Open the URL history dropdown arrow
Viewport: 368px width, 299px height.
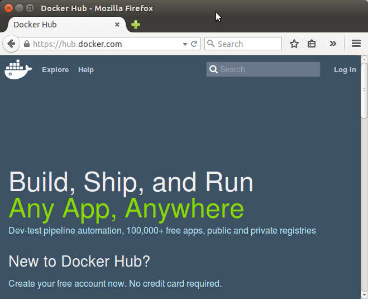click(x=185, y=44)
